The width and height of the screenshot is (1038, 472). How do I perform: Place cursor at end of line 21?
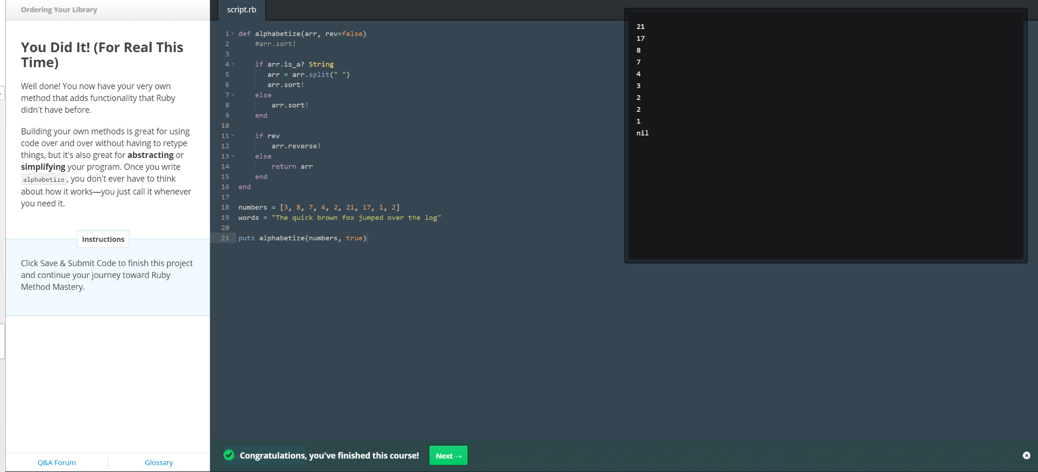point(367,238)
